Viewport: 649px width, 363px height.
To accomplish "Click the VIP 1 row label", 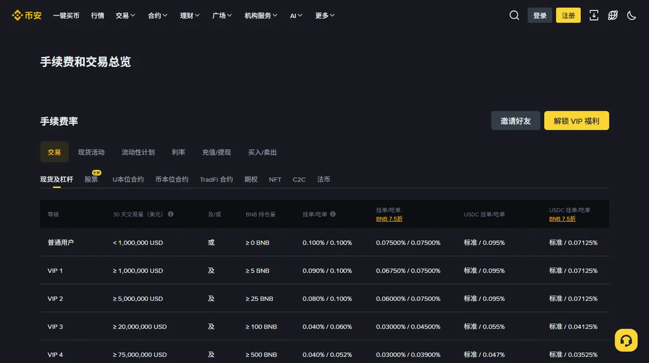I will tap(55, 270).
